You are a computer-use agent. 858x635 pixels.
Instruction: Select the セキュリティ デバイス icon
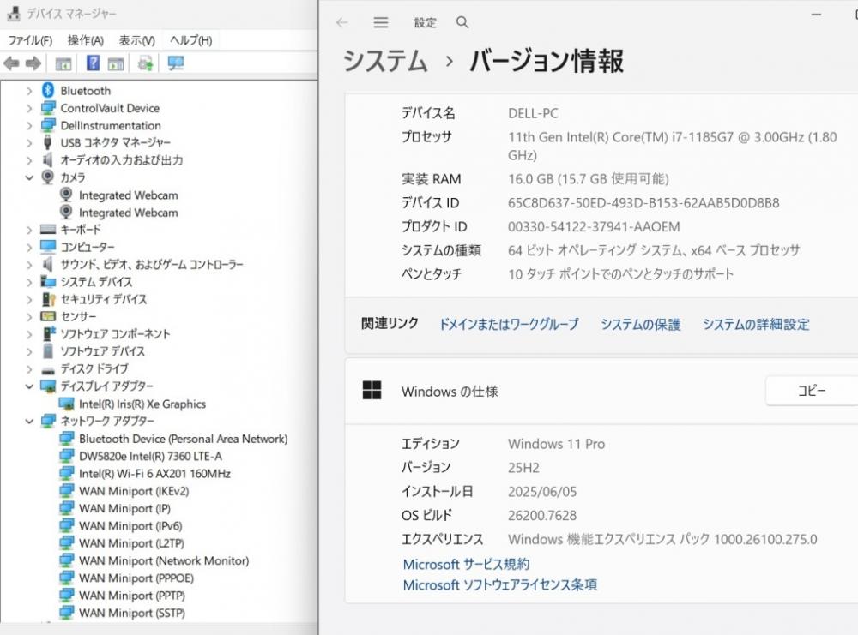click(x=48, y=299)
